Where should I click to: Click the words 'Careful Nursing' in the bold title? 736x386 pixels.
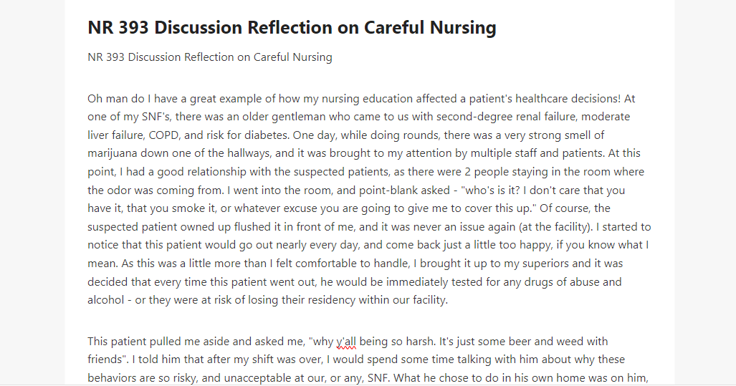[430, 27]
